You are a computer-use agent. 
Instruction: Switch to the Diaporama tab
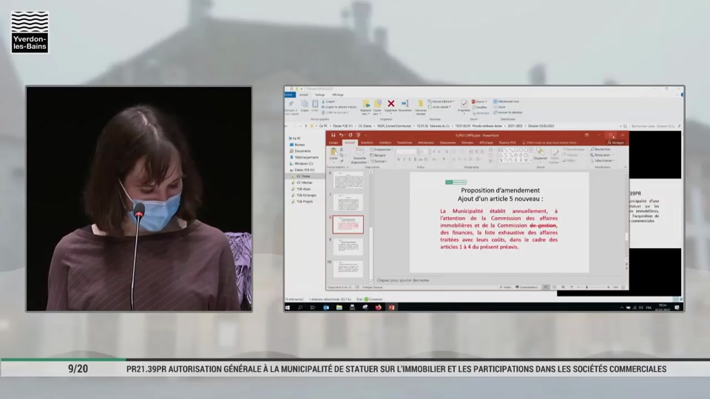(x=447, y=143)
